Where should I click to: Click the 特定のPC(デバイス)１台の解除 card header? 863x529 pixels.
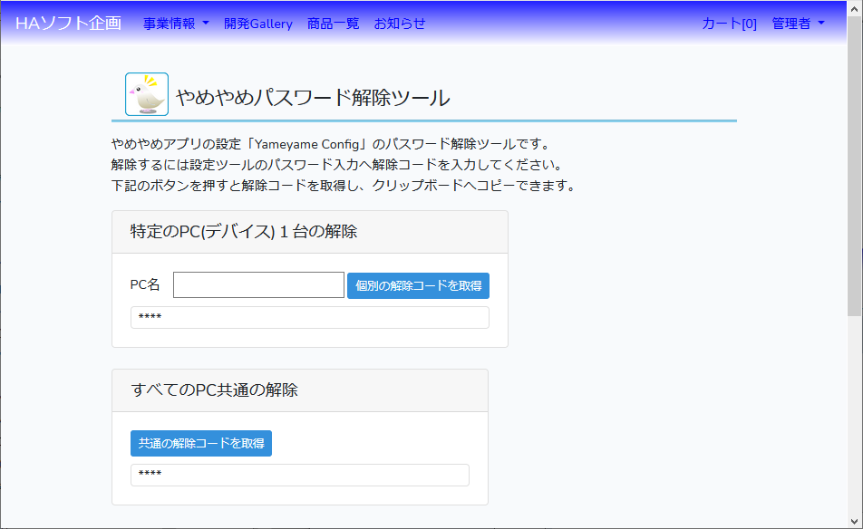coord(310,232)
